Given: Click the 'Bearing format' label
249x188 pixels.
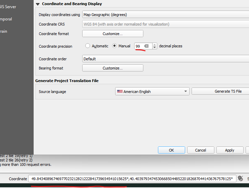Looking at the screenshot, I should (x=51, y=68).
